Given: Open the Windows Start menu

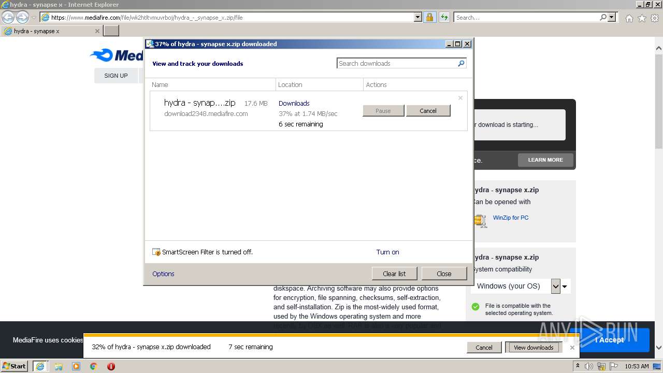Looking at the screenshot, I should click(15, 366).
